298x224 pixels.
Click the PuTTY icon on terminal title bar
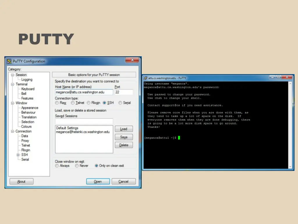click(x=146, y=78)
